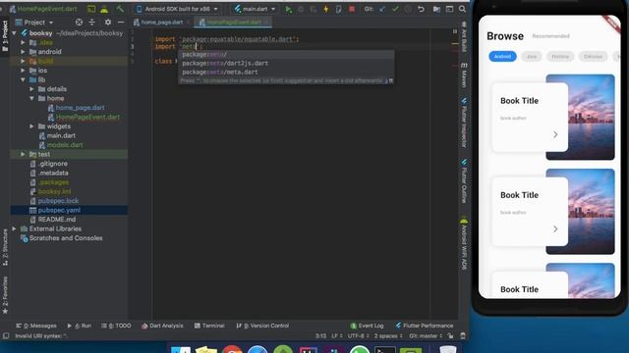Open the Trash in the Dock
Screen dimensions: 629x353
click(x=448, y=349)
